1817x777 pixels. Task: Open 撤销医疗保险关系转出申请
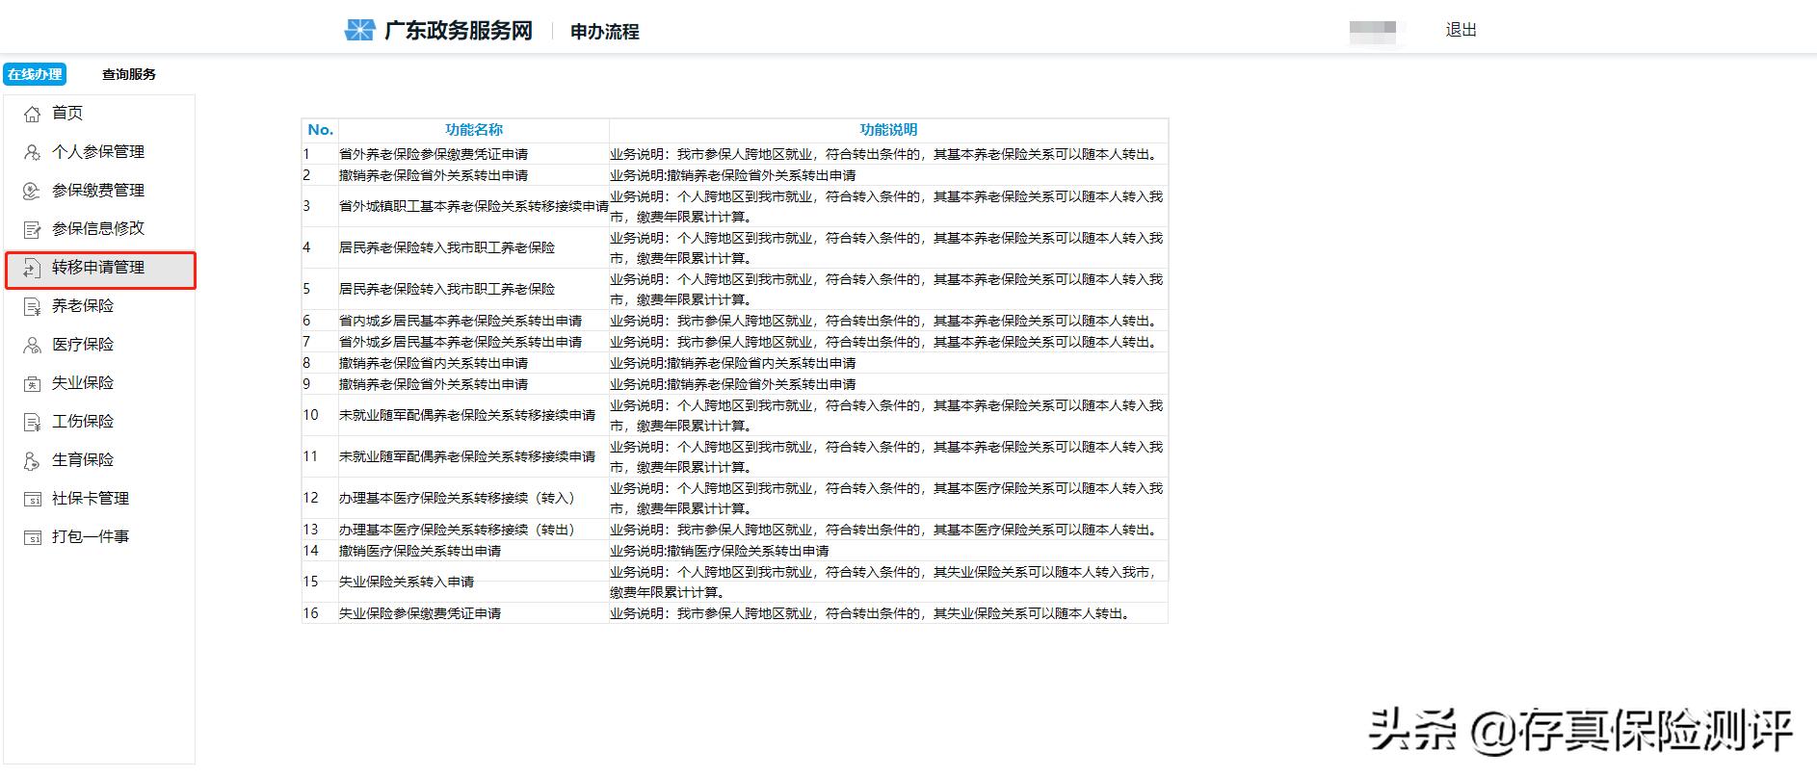point(420,551)
